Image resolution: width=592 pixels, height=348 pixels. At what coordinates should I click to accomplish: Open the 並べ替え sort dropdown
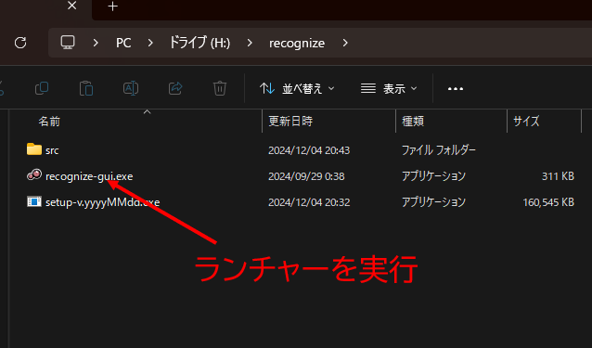297,89
